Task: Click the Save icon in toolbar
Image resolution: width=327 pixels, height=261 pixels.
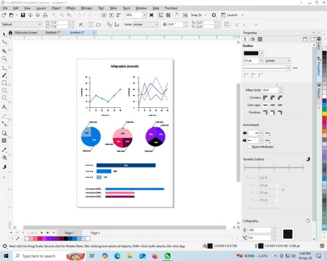Action: click(23, 15)
